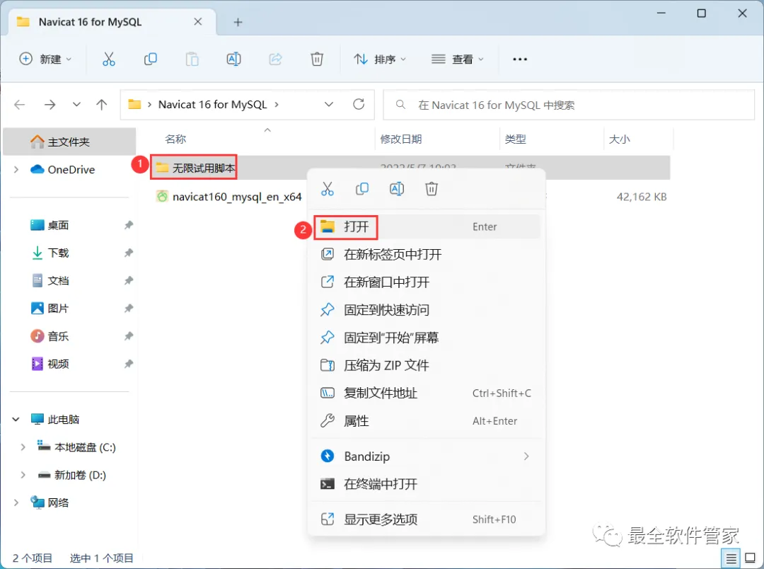The image size is (764, 569).
Task: Click the Cut icon in the toolbar
Action: tap(109, 59)
